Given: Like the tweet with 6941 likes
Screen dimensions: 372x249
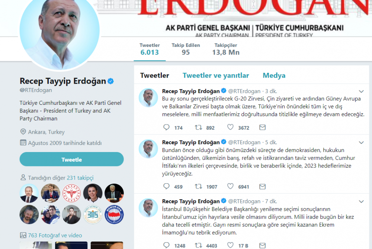Looking at the screenshot, I should (230, 186).
